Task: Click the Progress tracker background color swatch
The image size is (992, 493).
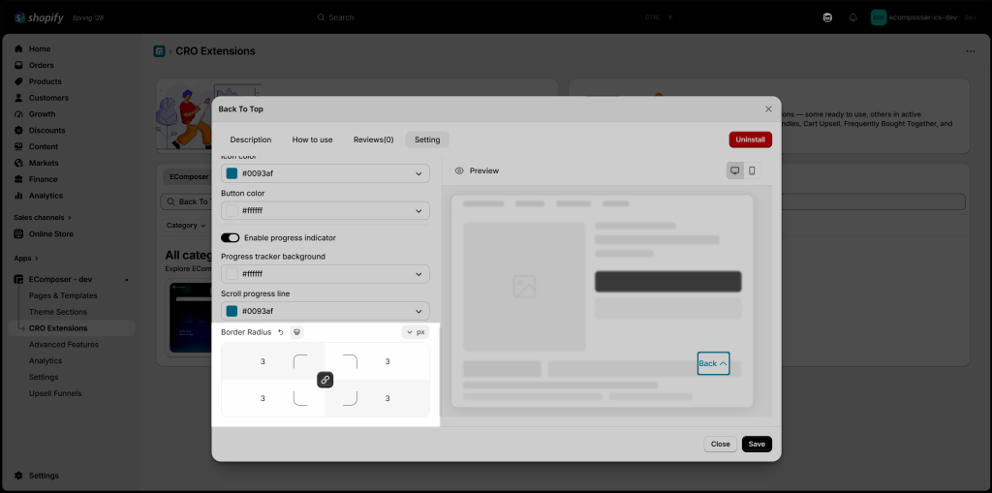Action: coord(232,274)
